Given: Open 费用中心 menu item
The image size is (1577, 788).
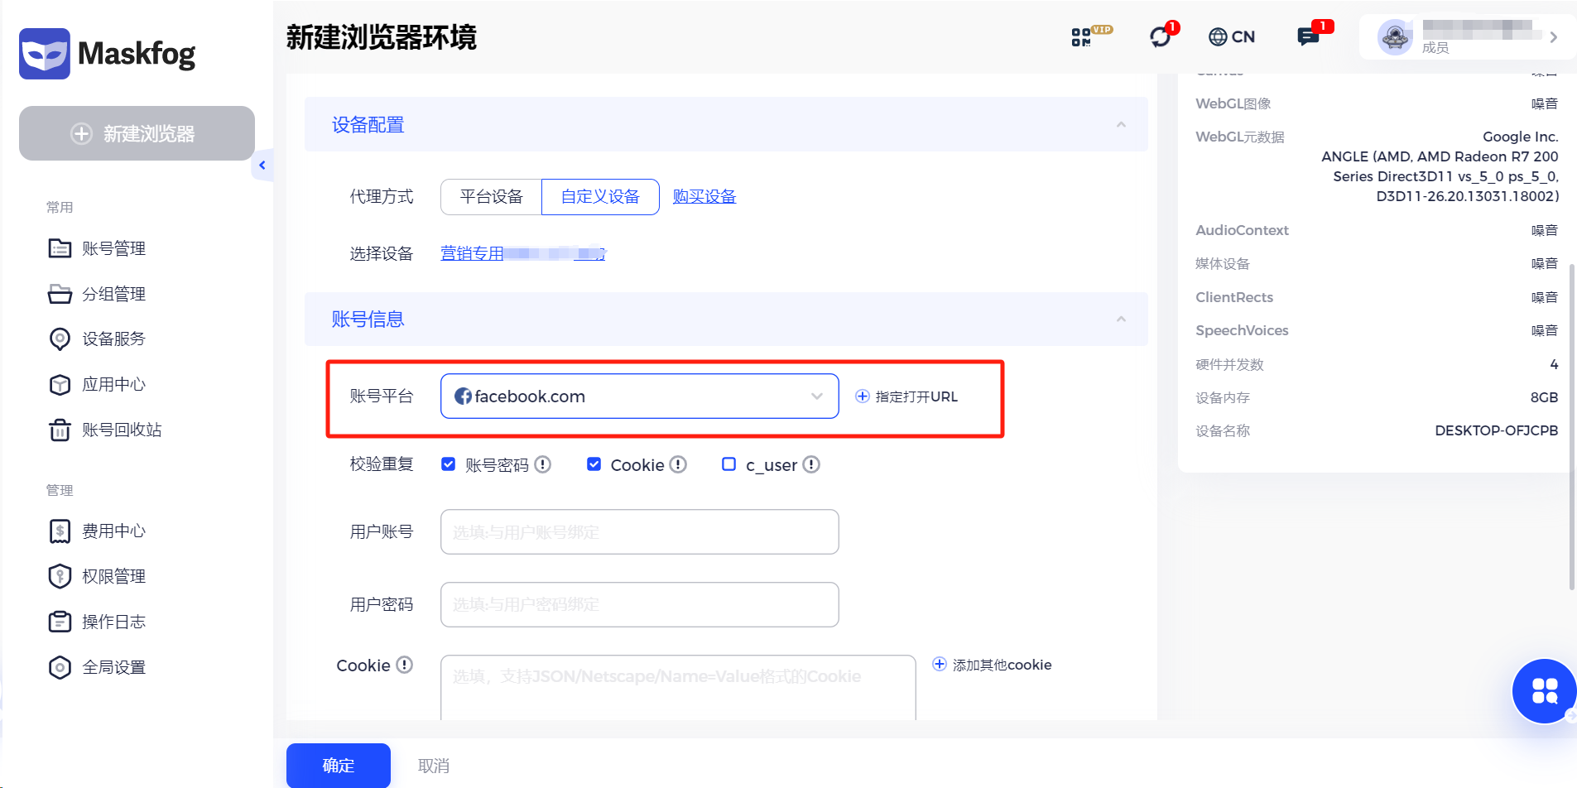Looking at the screenshot, I should pyautogui.click(x=113, y=531).
